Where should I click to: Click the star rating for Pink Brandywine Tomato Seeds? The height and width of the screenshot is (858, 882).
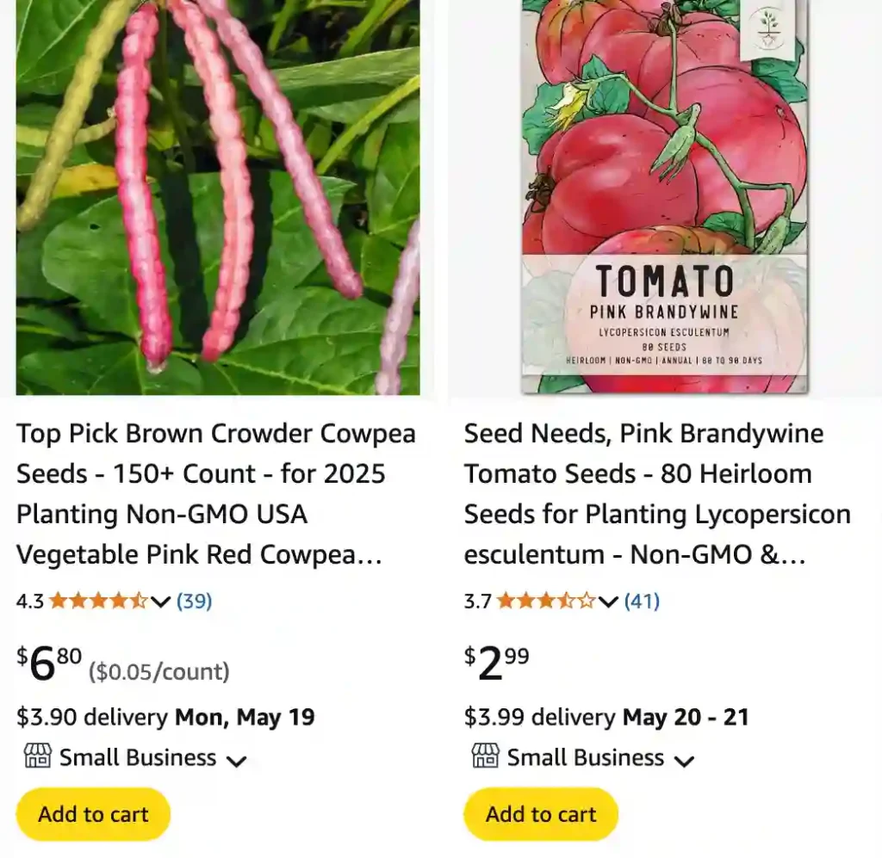pyautogui.click(x=543, y=602)
